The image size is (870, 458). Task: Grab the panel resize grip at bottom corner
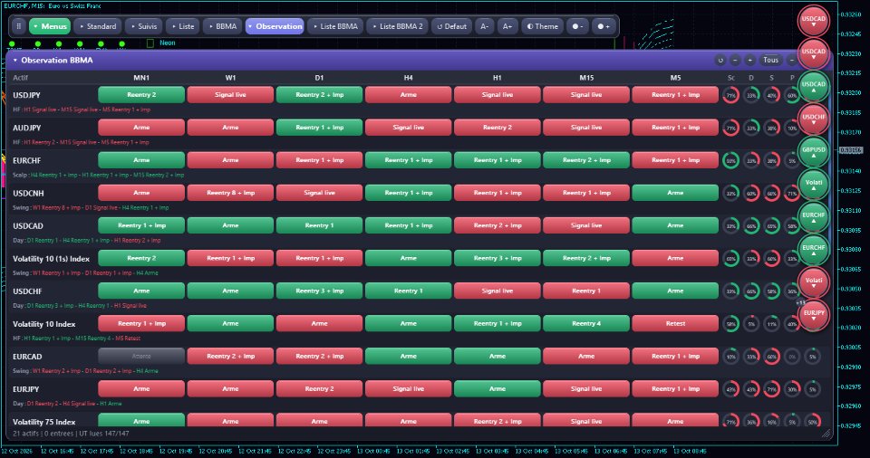(x=826, y=434)
